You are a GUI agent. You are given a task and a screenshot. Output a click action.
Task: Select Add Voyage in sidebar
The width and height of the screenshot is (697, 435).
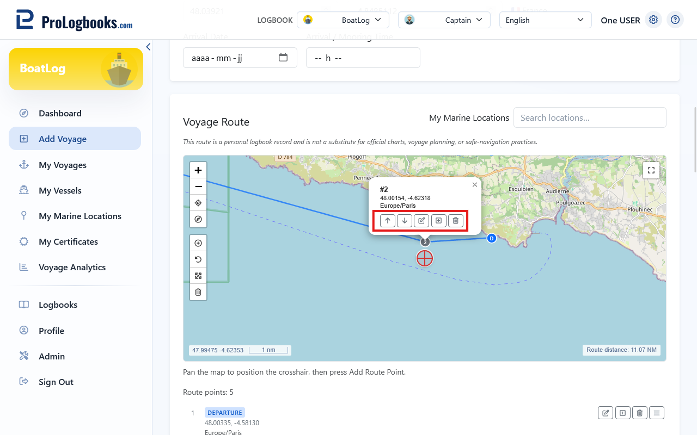click(x=75, y=139)
